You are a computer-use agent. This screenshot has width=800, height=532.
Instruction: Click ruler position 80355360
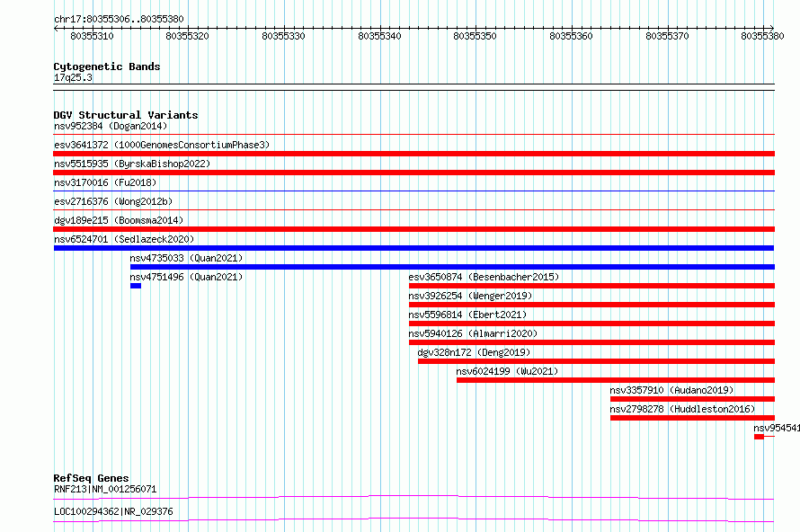[571, 36]
